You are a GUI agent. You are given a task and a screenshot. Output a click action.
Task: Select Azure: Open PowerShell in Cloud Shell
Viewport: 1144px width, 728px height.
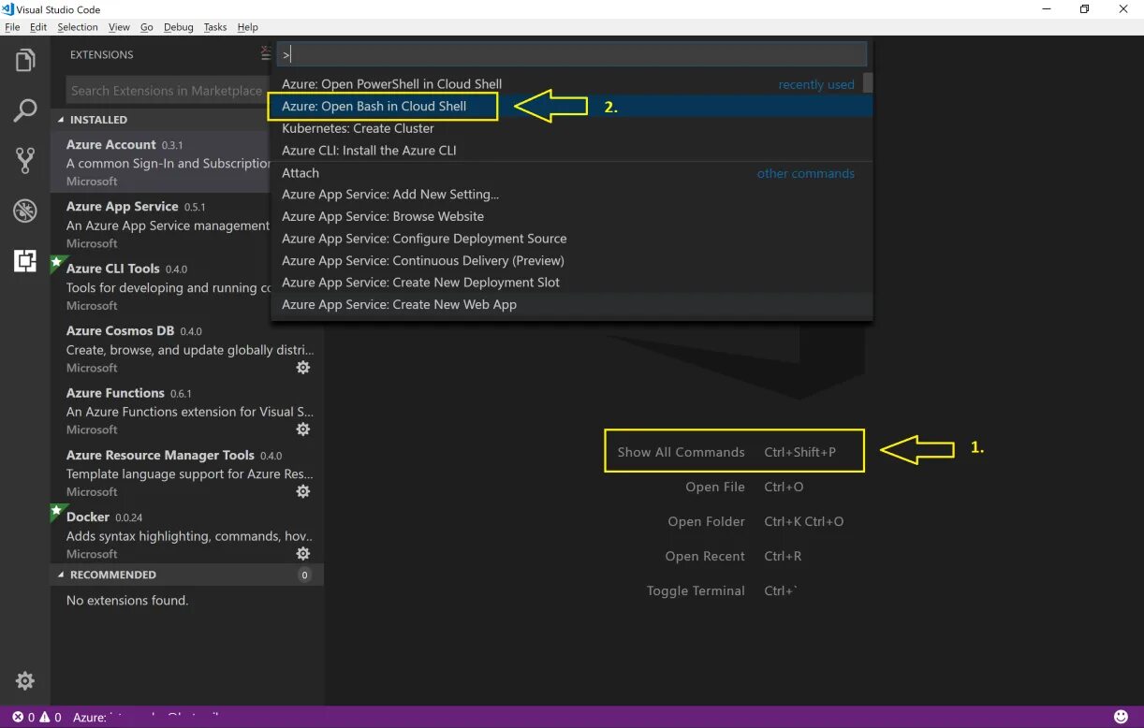(x=572, y=84)
